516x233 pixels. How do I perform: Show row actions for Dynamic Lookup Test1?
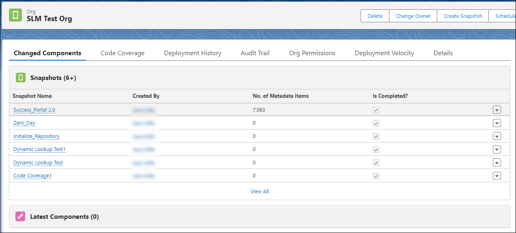coord(497,149)
